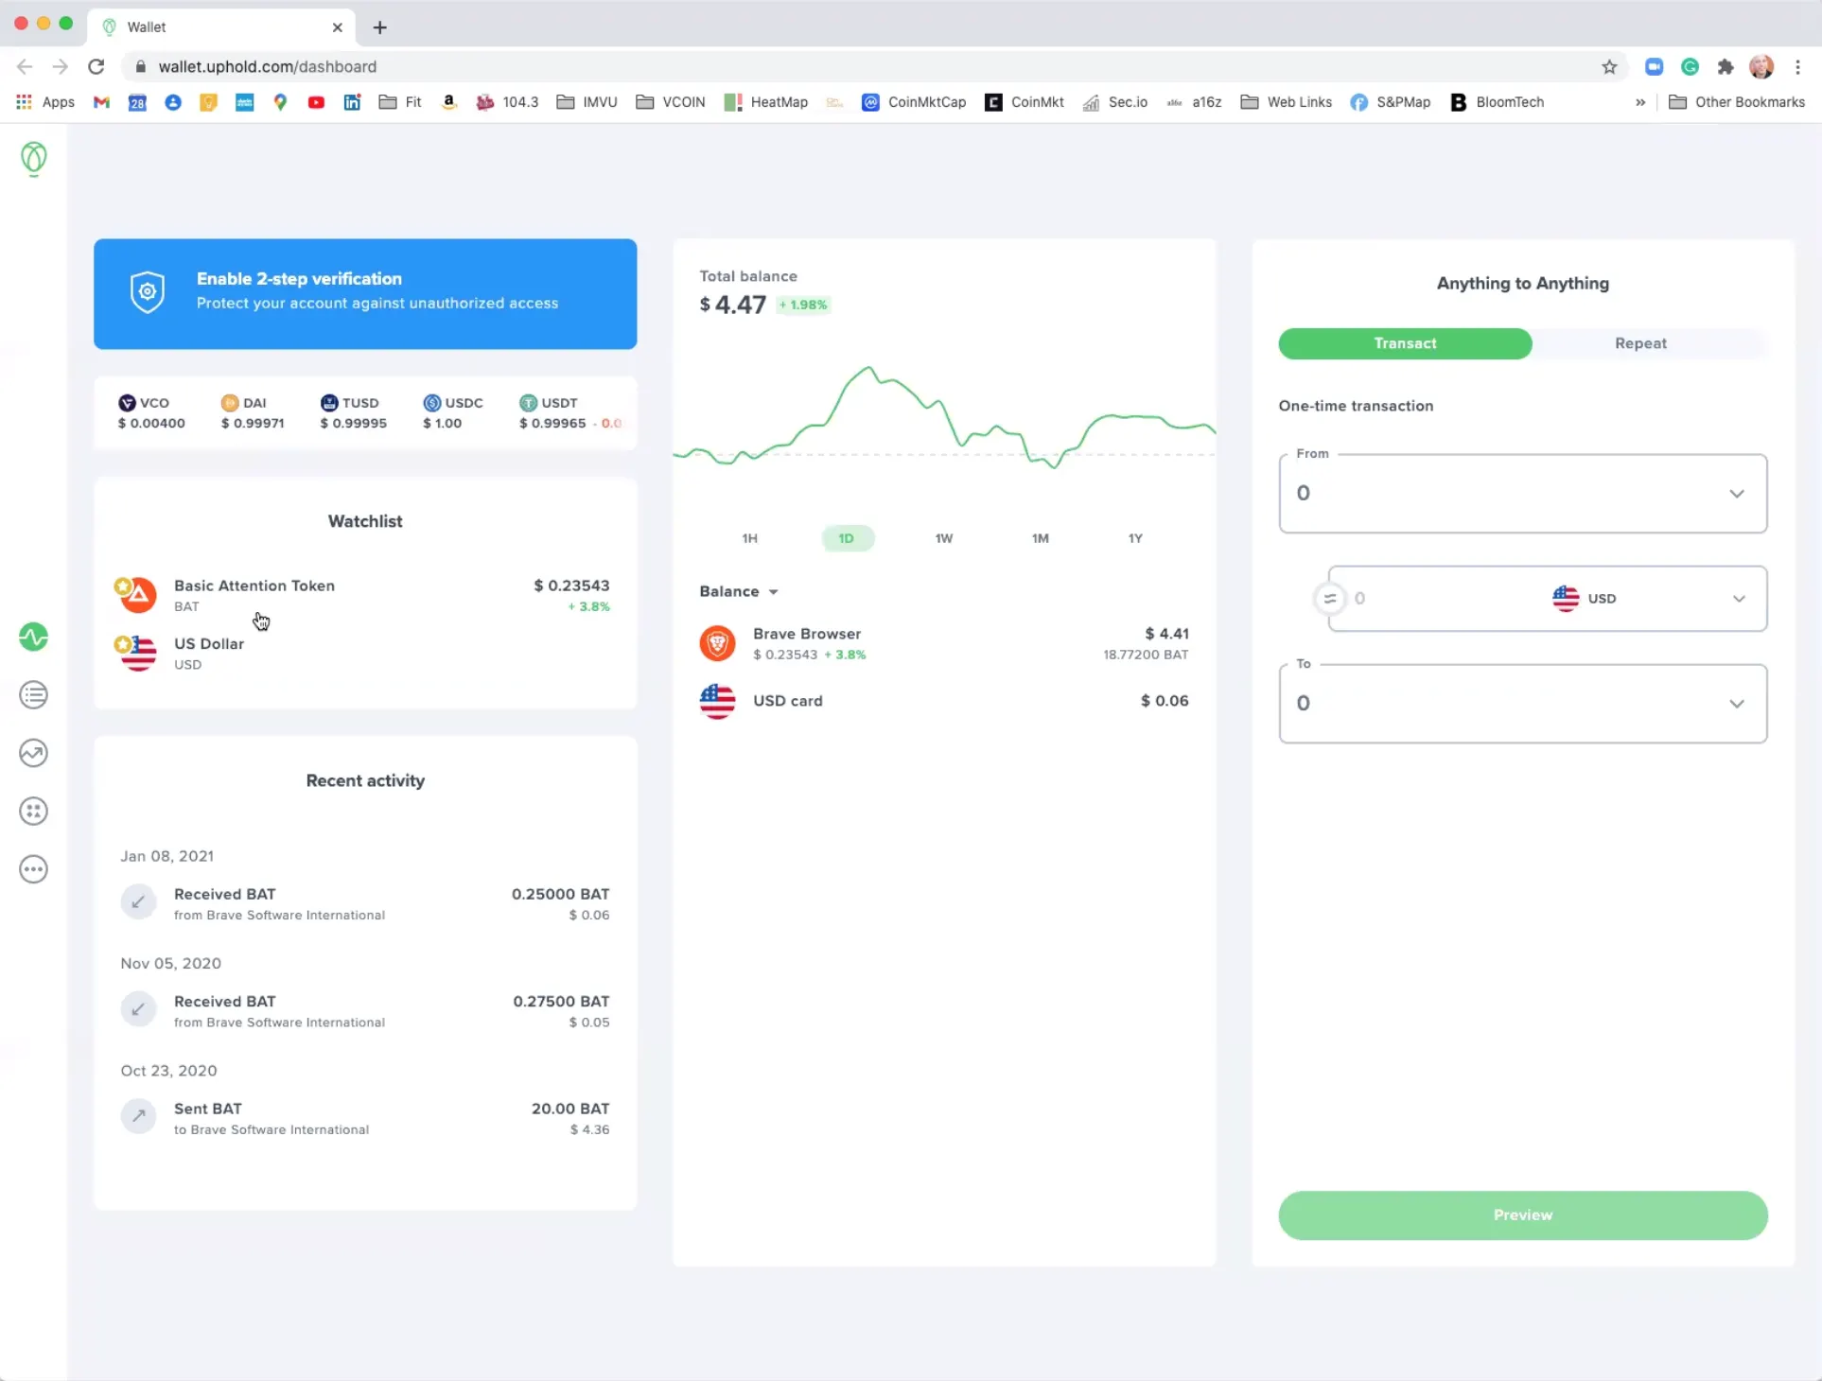Click the Basic Attention Token watchlist entry
Image resolution: width=1822 pixels, height=1381 pixels.
click(362, 595)
